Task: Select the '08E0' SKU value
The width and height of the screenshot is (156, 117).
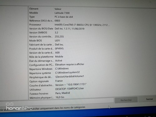Action: coord(57,21)
